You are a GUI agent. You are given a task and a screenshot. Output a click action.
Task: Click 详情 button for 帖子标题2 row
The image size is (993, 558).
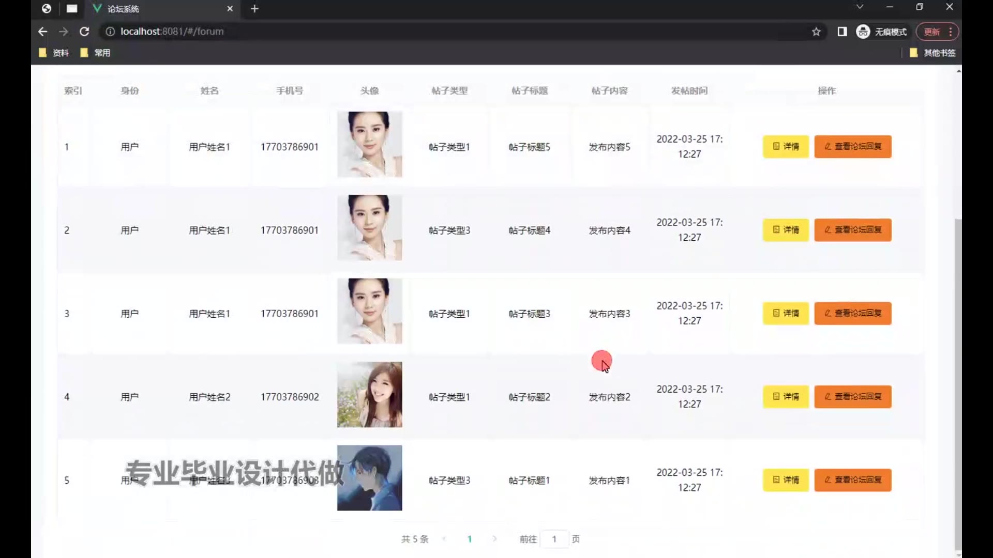coord(786,397)
